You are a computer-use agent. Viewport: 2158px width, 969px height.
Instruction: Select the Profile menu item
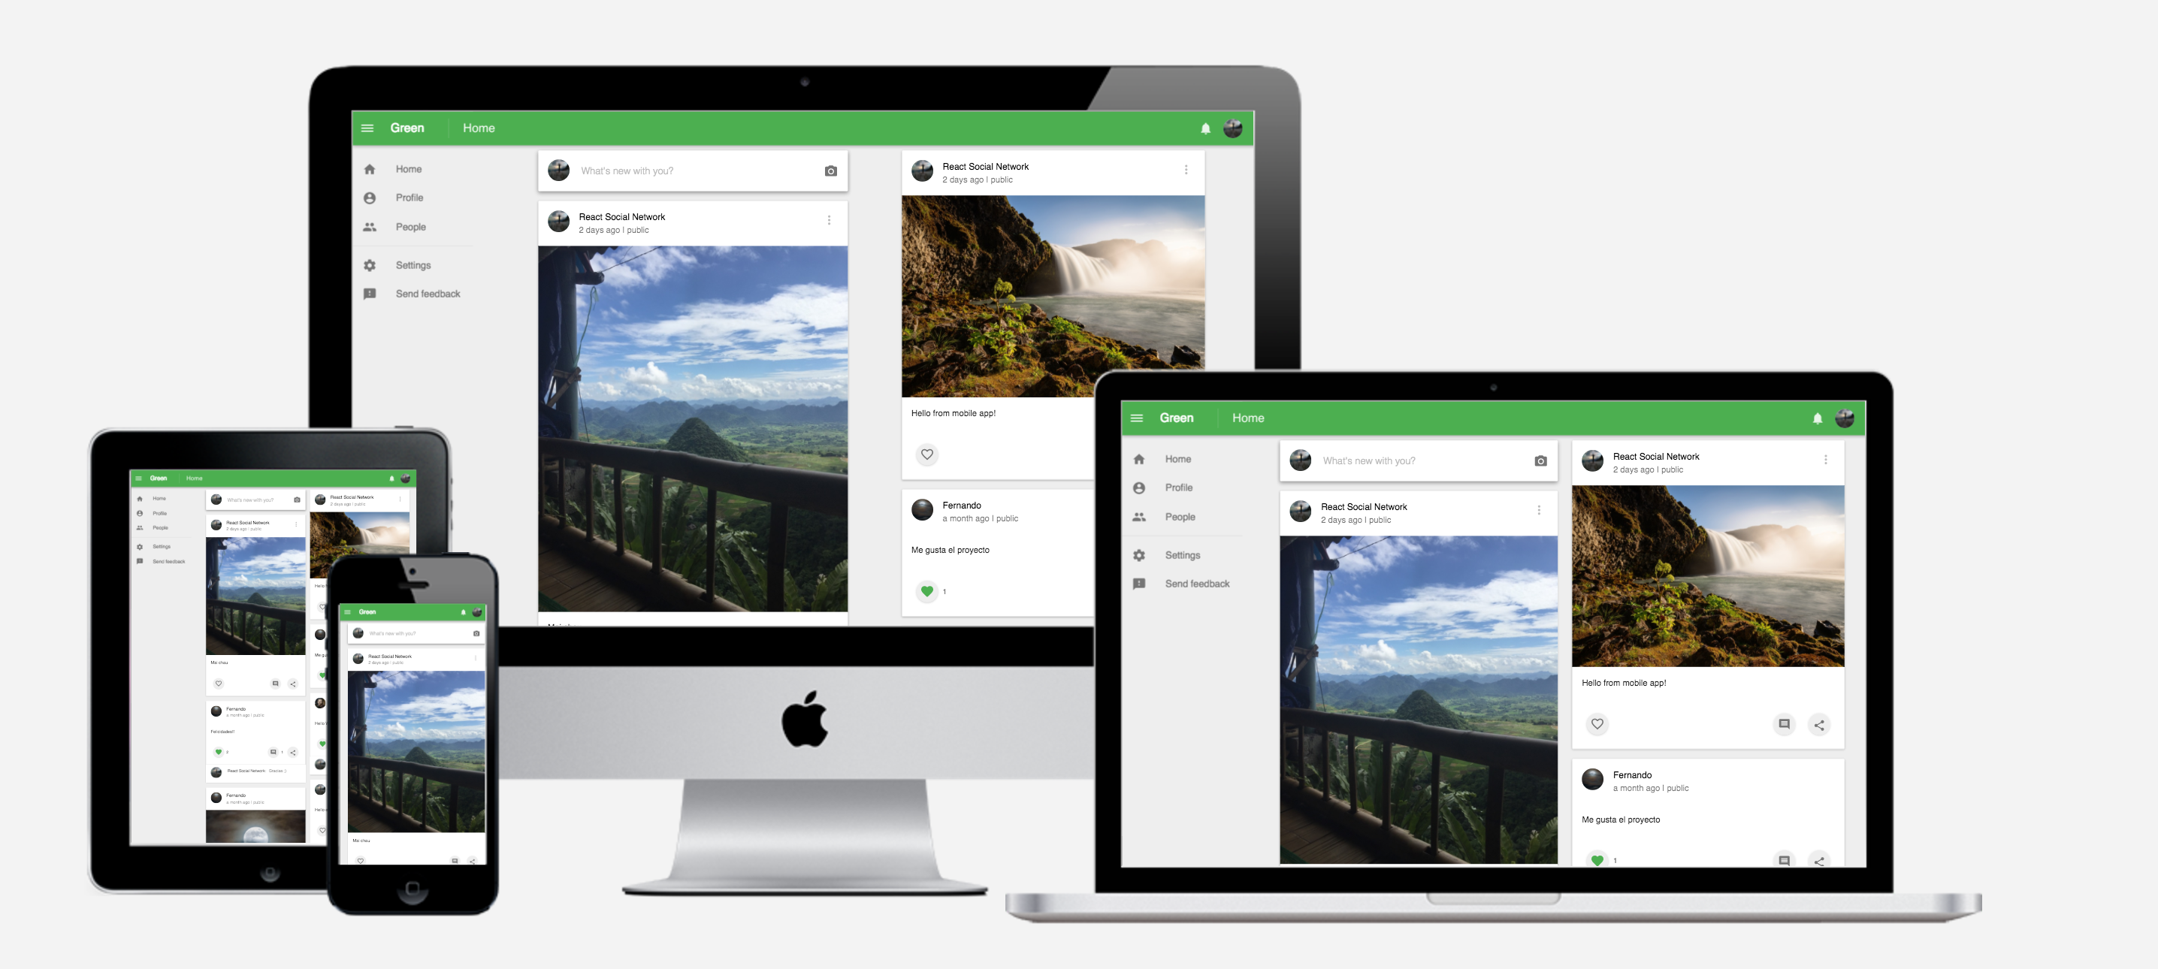tap(409, 197)
